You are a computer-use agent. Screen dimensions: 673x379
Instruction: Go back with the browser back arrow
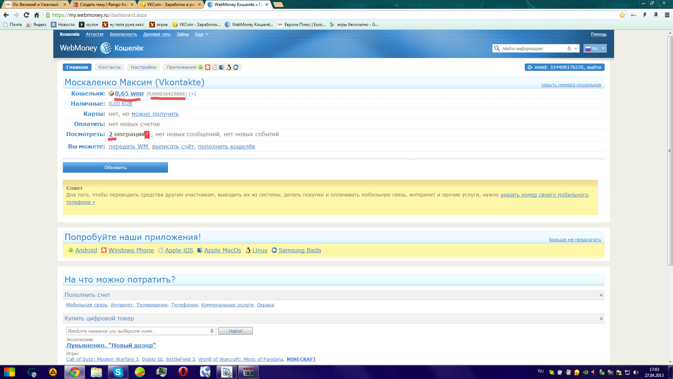pos(6,15)
